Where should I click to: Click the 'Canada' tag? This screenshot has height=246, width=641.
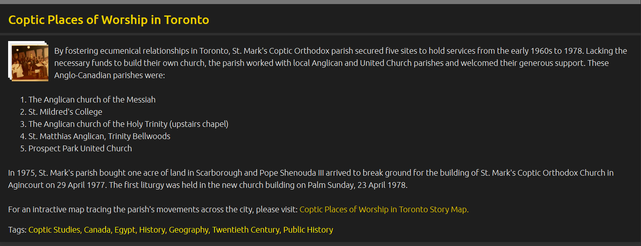click(97, 230)
